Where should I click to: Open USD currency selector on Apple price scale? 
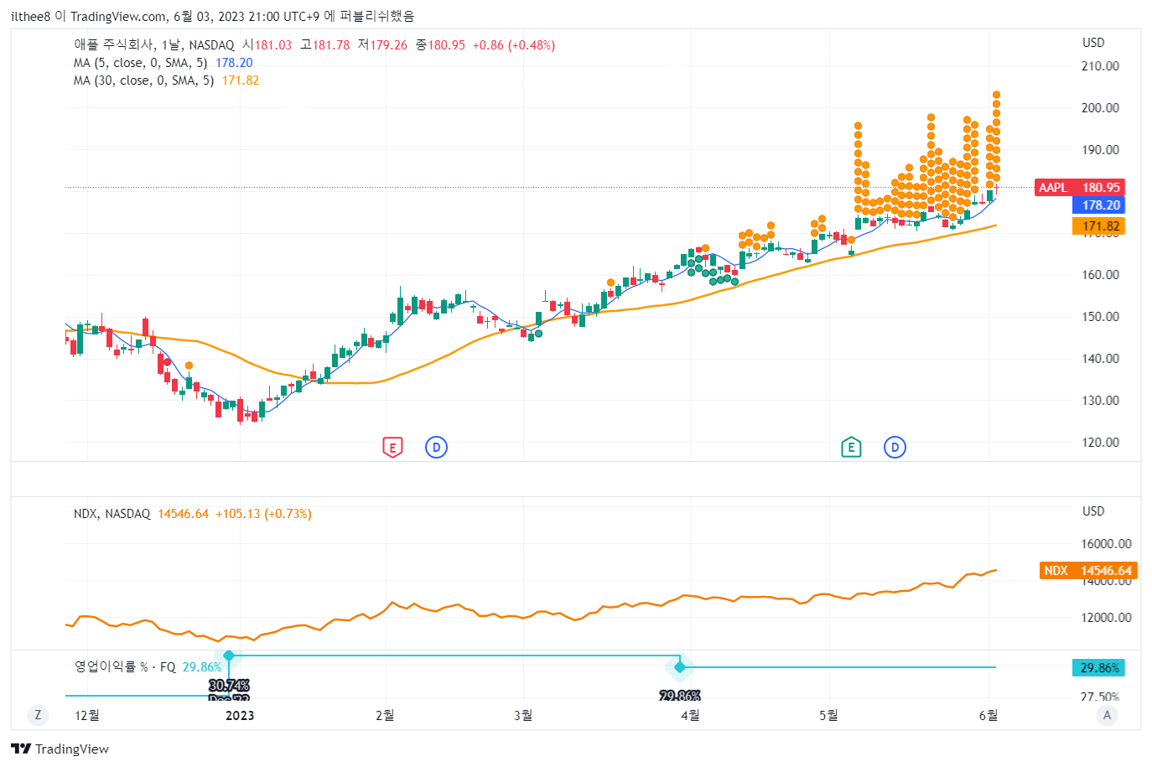click(x=1093, y=43)
